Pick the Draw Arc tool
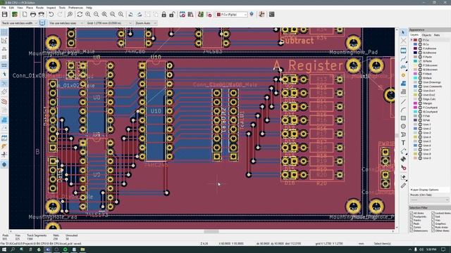Image resolution: width=451 pixels, height=253 pixels. (x=403, y=110)
